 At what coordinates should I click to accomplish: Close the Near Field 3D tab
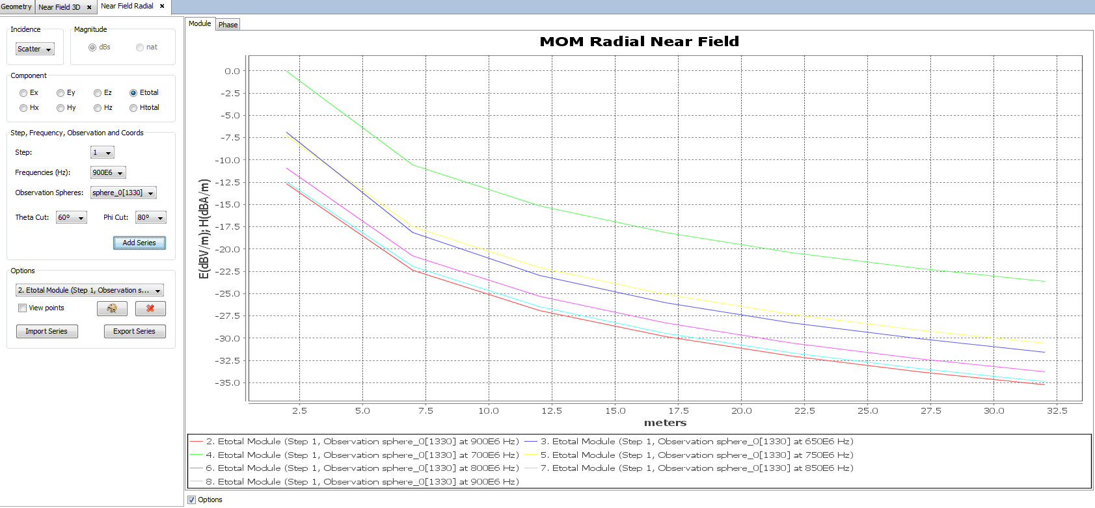click(89, 7)
